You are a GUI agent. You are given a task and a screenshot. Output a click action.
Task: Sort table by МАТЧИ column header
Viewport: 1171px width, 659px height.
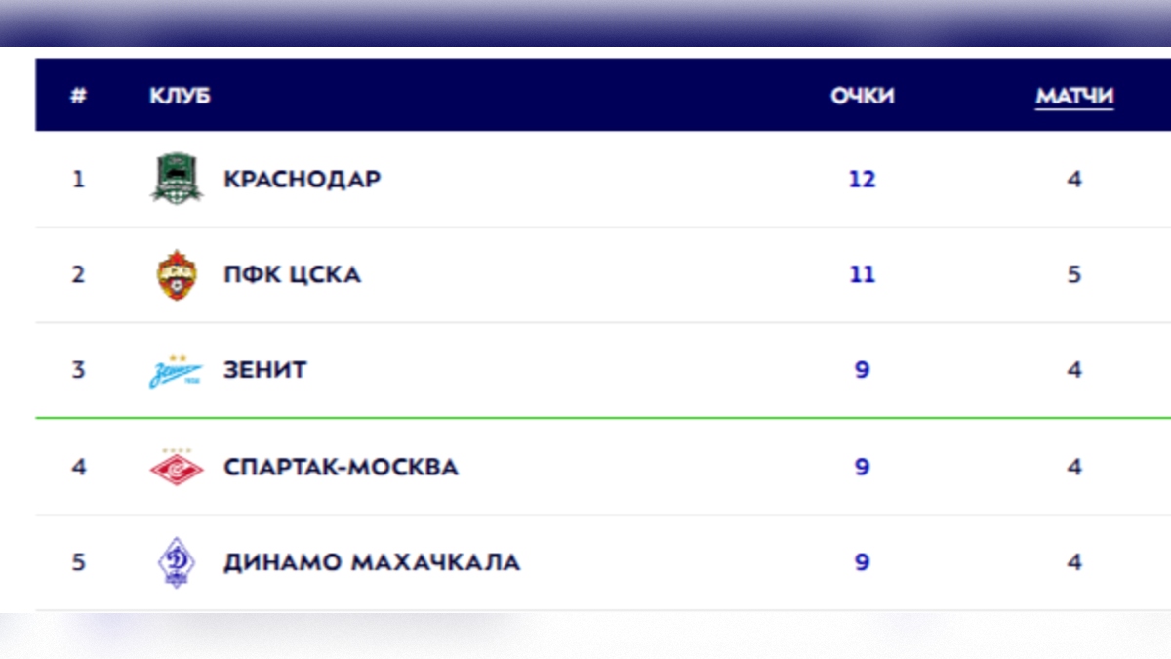coord(1074,96)
